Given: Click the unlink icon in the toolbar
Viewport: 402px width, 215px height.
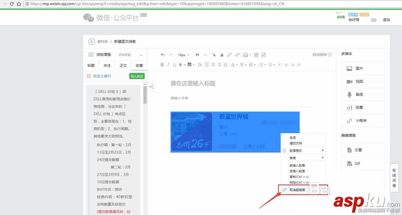Looking at the screenshot, I should coord(237,55).
